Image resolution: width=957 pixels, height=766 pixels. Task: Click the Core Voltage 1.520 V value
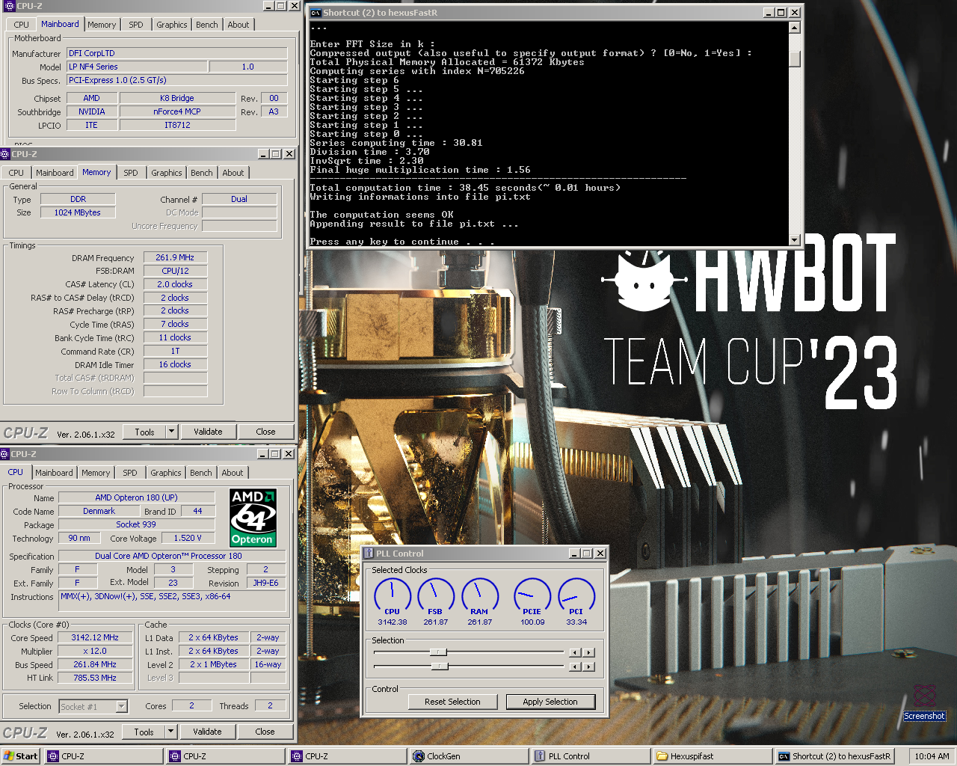[x=188, y=538]
